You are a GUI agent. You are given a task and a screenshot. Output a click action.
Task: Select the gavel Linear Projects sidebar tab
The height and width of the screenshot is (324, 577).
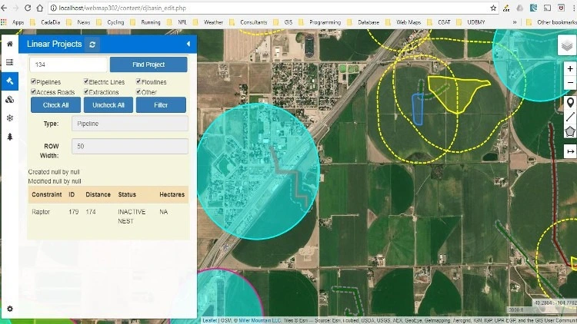(x=10, y=81)
